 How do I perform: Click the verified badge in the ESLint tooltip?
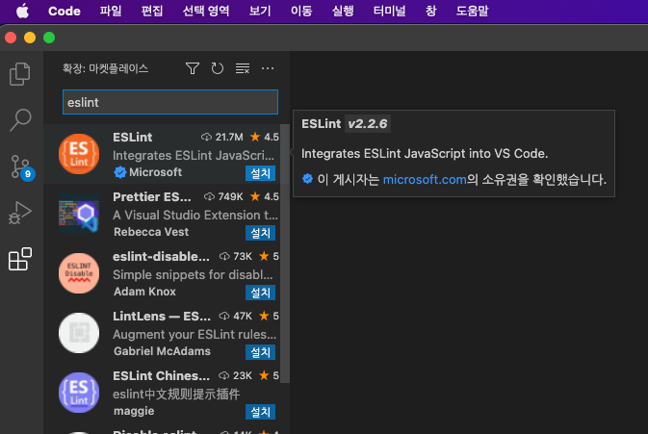tap(307, 179)
